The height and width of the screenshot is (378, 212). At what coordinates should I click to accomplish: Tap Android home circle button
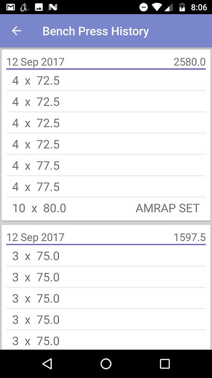click(106, 363)
